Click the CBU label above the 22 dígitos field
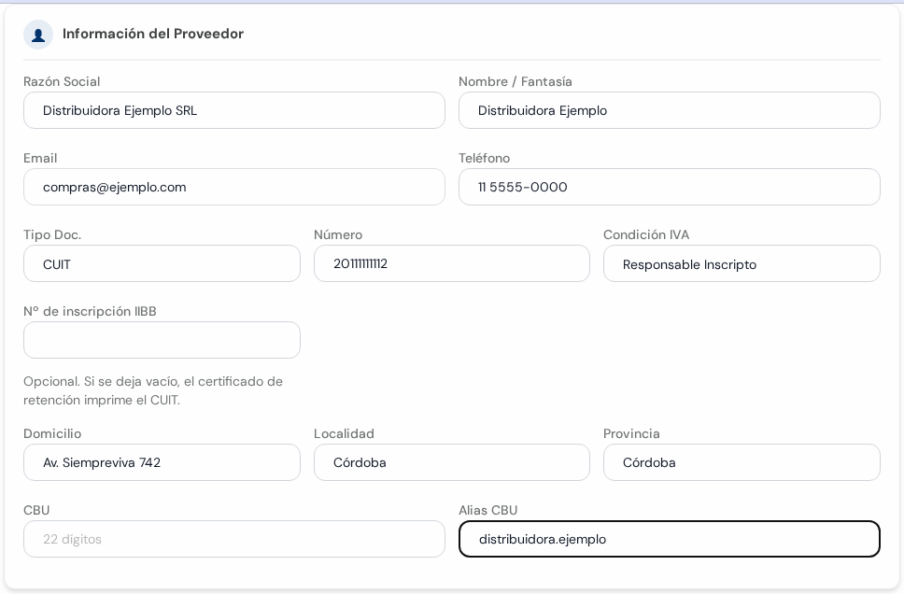Screen dimensions: 904x594 click(x=36, y=510)
